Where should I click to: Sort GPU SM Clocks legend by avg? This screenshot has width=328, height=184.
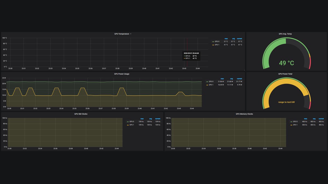coord(151,119)
